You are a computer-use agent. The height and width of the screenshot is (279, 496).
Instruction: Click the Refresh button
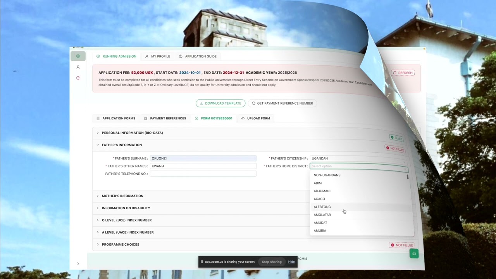[x=403, y=72]
